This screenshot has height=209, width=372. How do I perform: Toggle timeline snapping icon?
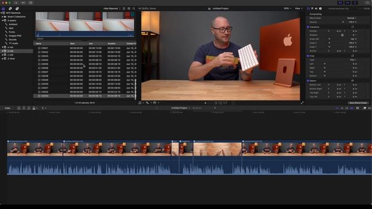[352, 108]
